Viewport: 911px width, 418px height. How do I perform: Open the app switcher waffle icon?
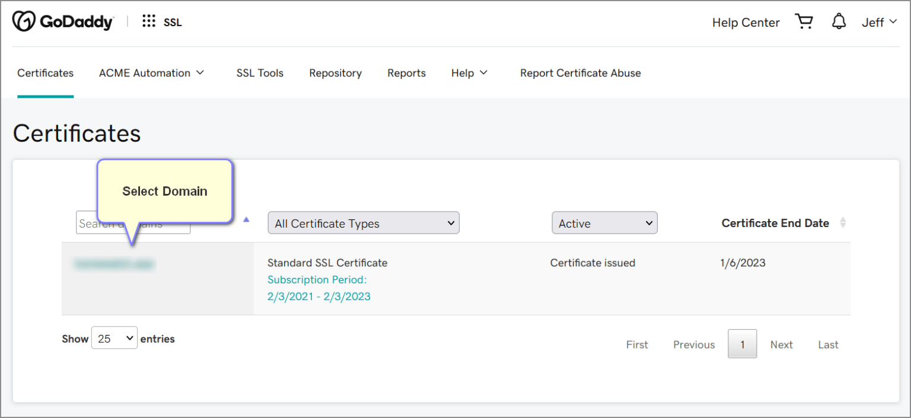pos(148,21)
